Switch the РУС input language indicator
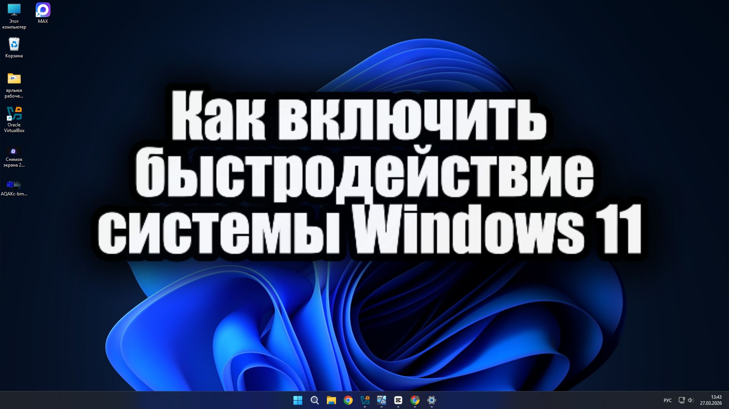Viewport: 729px width, 409px height. point(667,400)
